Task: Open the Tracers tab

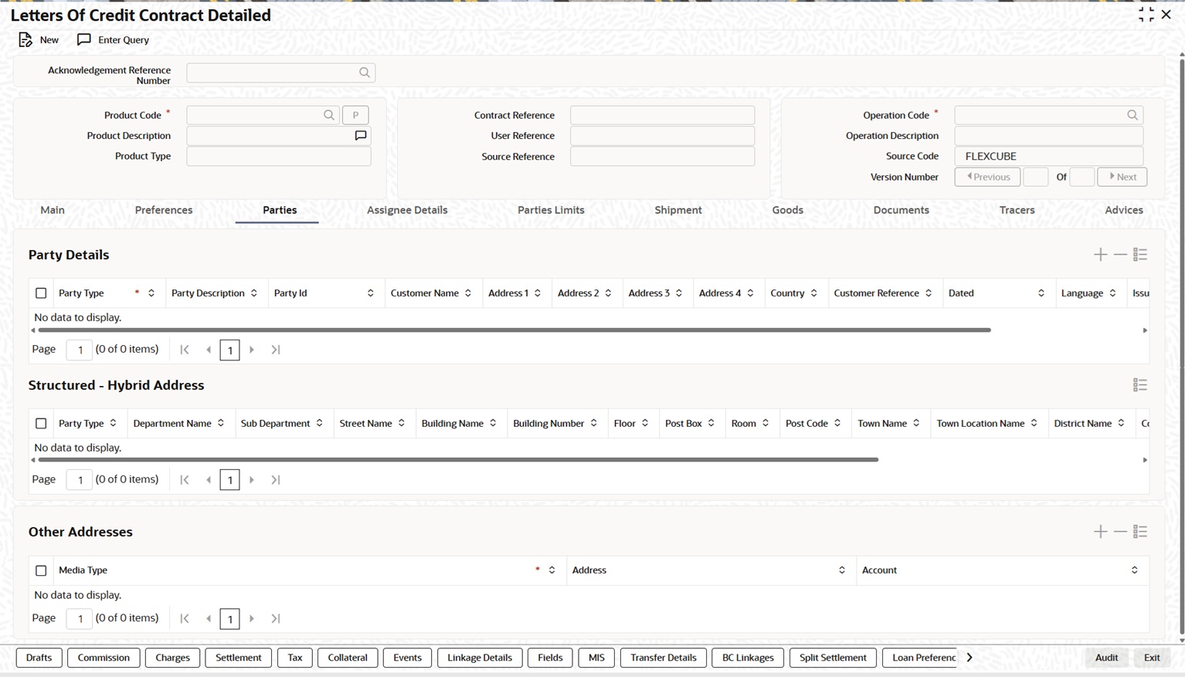Action: 1017,210
